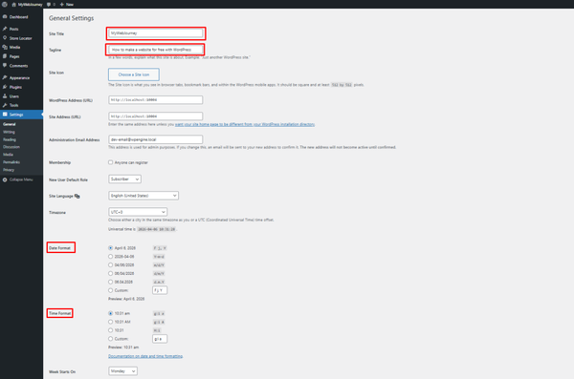Select the Custom date format radio

pyautogui.click(x=111, y=290)
